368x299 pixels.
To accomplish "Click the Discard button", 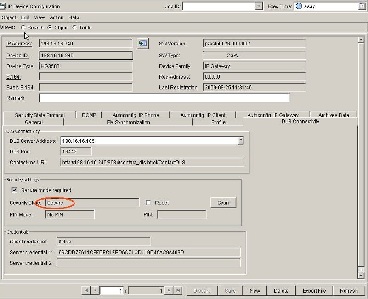I will pos(202,291).
